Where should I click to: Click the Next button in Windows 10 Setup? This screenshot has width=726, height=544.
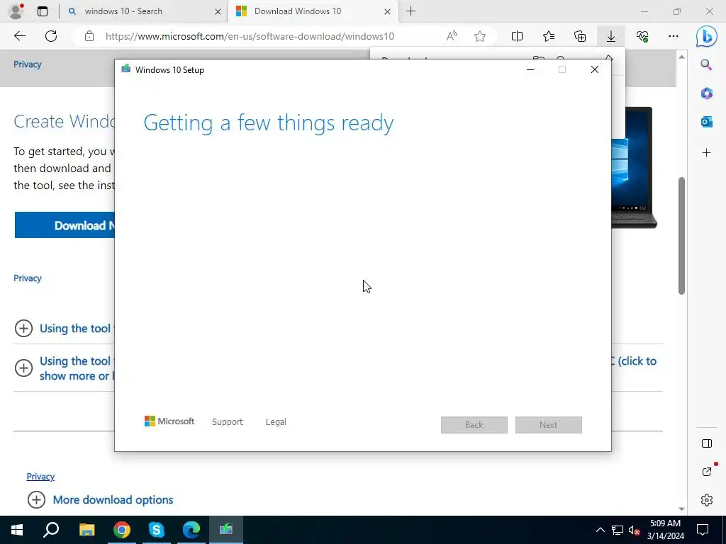549,425
